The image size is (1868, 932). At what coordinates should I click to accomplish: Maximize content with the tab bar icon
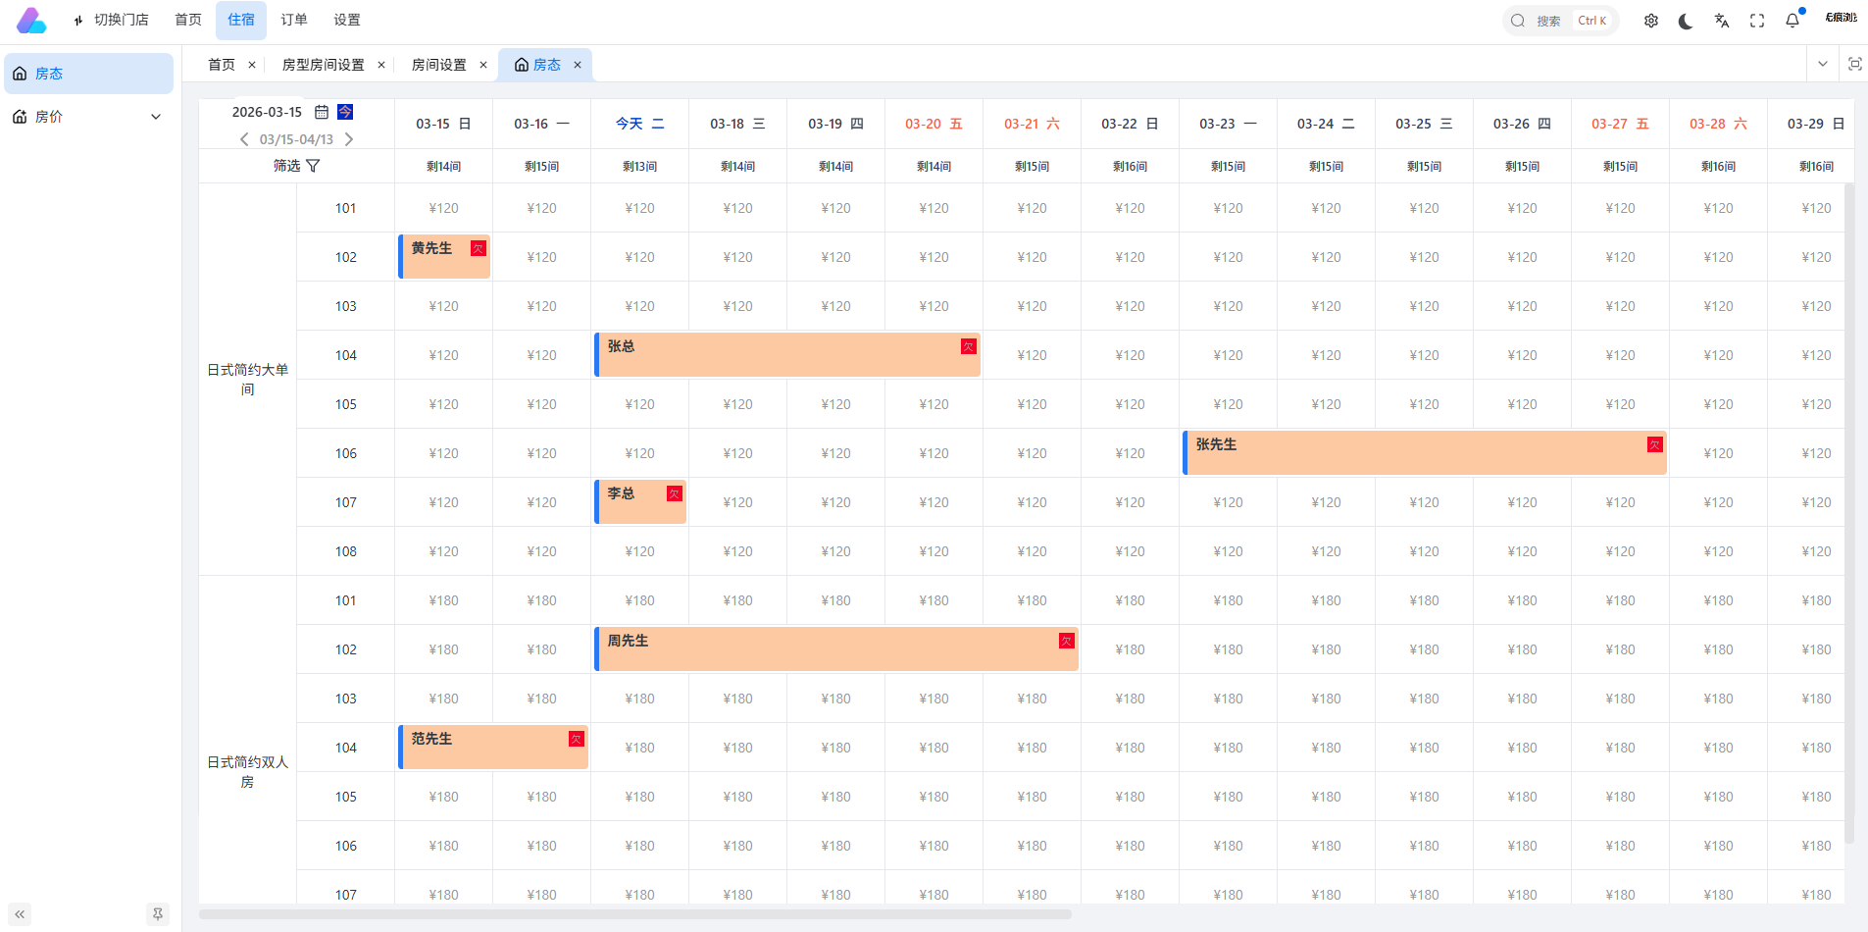pos(1854,64)
